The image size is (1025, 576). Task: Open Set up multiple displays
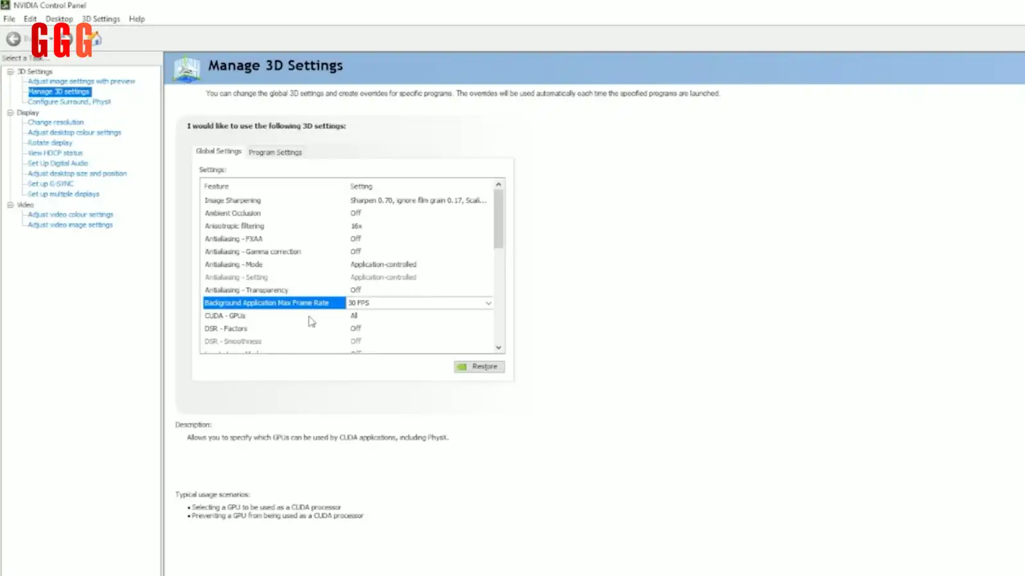tap(63, 194)
